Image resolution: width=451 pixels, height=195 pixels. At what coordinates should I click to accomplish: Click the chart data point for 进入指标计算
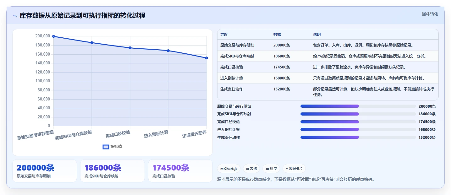(168, 51)
